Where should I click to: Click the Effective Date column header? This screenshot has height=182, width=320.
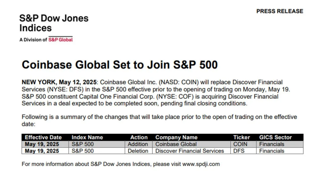coord(43,137)
